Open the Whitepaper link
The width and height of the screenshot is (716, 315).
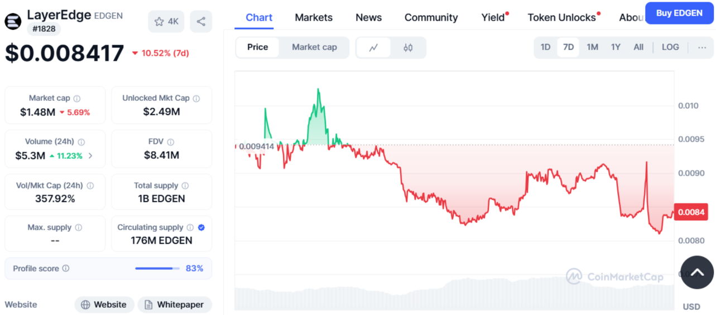tap(175, 304)
